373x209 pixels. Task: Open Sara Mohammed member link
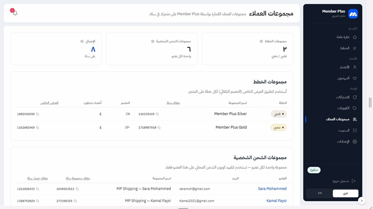tap(272, 189)
